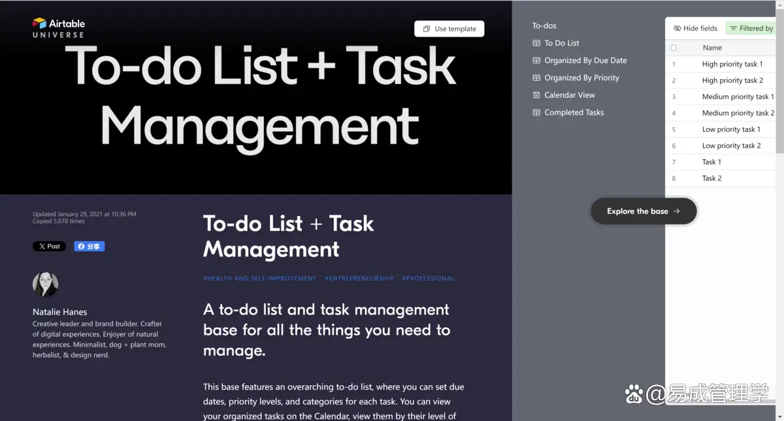Click the copy icon in Use template
The width and height of the screenshot is (784, 421).
pyautogui.click(x=427, y=29)
